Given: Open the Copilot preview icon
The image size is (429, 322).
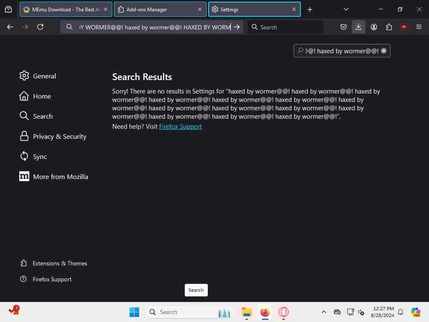Looking at the screenshot, I should (416, 312).
